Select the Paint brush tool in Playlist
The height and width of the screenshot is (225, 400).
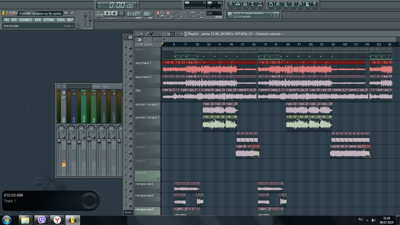pyautogui.click(x=151, y=34)
